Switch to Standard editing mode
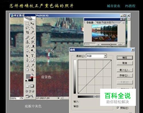 tap(27, 86)
